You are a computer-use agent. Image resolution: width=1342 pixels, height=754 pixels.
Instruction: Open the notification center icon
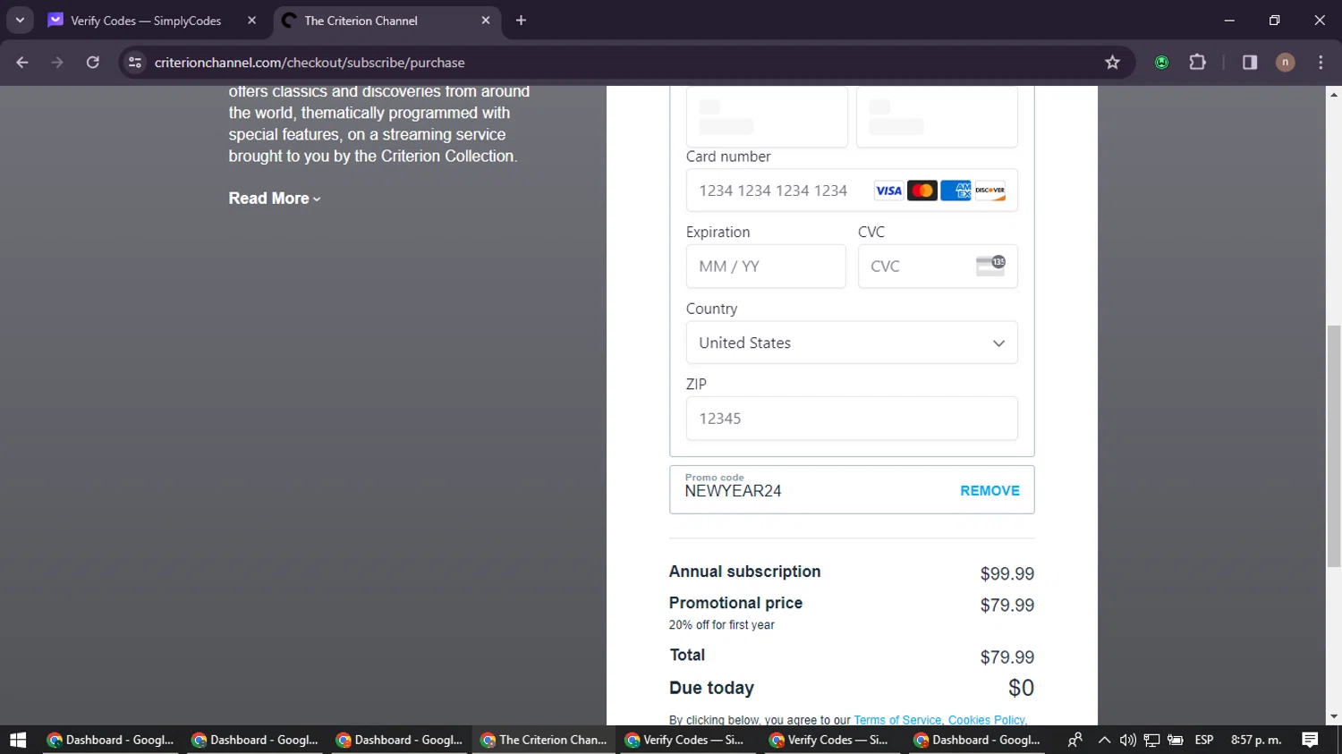tap(1310, 740)
